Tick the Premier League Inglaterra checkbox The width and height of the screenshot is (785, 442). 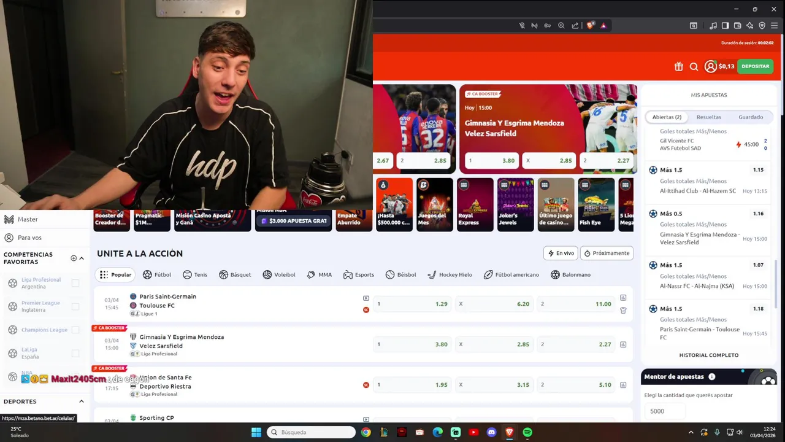[75, 306]
